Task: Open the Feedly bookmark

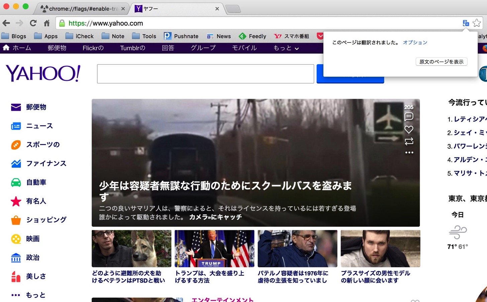Action: [x=253, y=36]
